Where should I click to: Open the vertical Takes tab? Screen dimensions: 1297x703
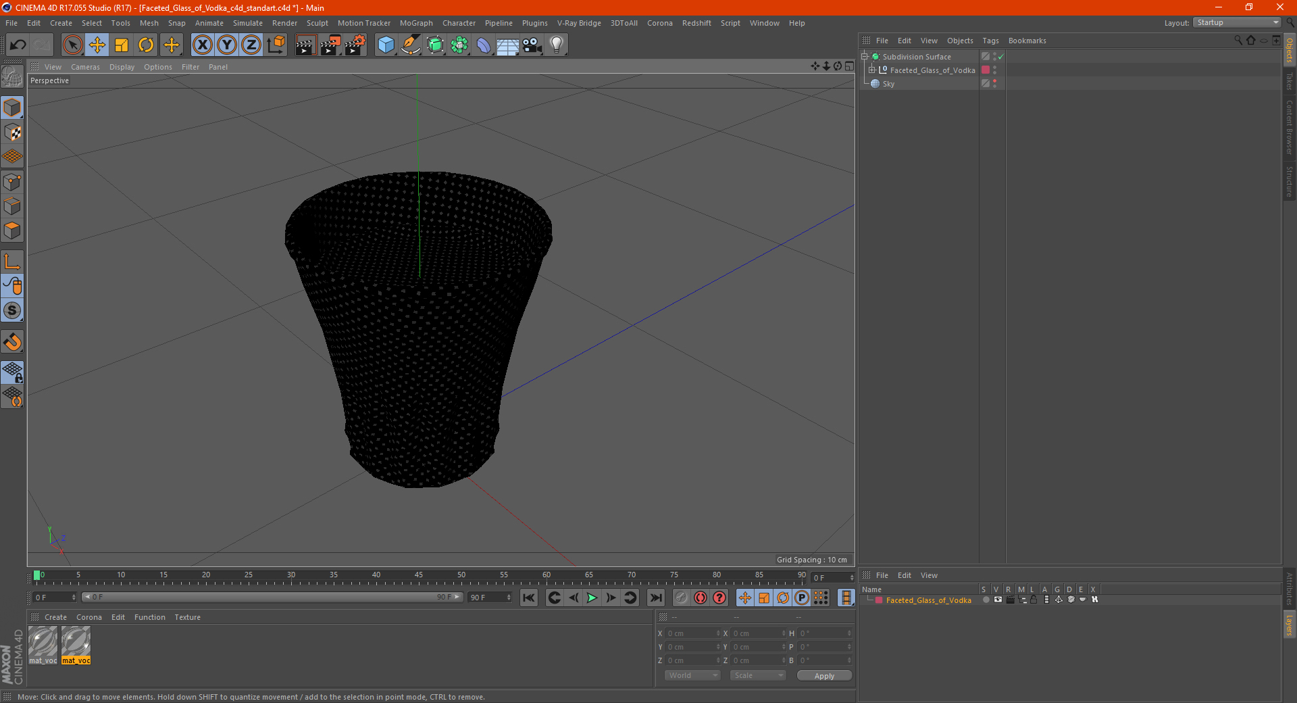(x=1290, y=81)
